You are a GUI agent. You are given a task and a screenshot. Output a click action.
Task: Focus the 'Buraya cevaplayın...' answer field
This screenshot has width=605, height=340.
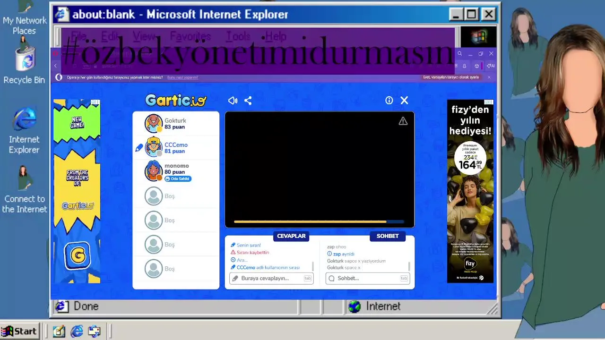(x=271, y=278)
